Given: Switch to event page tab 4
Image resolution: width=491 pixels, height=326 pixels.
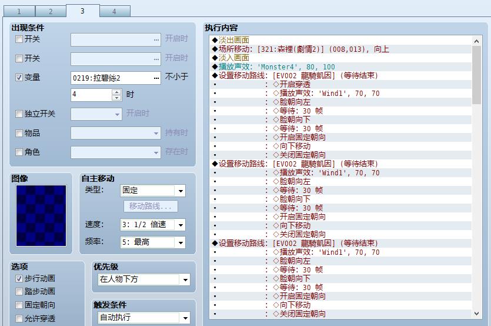Looking at the screenshot, I should [x=115, y=12].
